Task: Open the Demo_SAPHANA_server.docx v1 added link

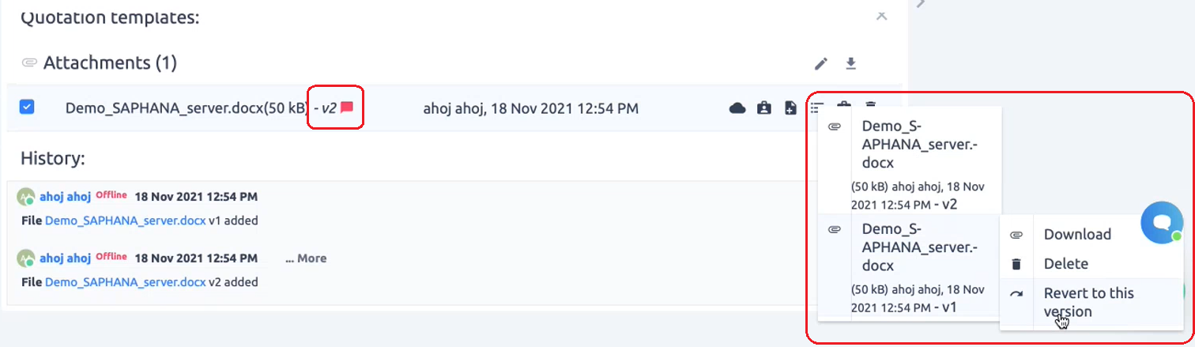Action: coord(126,221)
